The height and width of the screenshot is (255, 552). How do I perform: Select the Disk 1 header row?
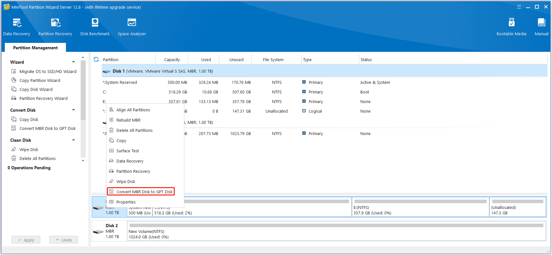pos(324,71)
